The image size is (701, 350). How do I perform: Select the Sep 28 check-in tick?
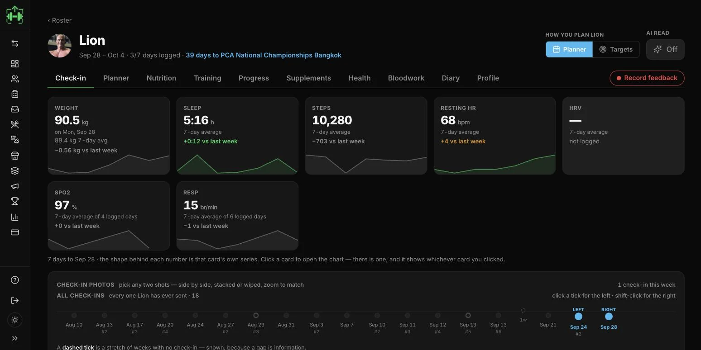click(x=609, y=317)
